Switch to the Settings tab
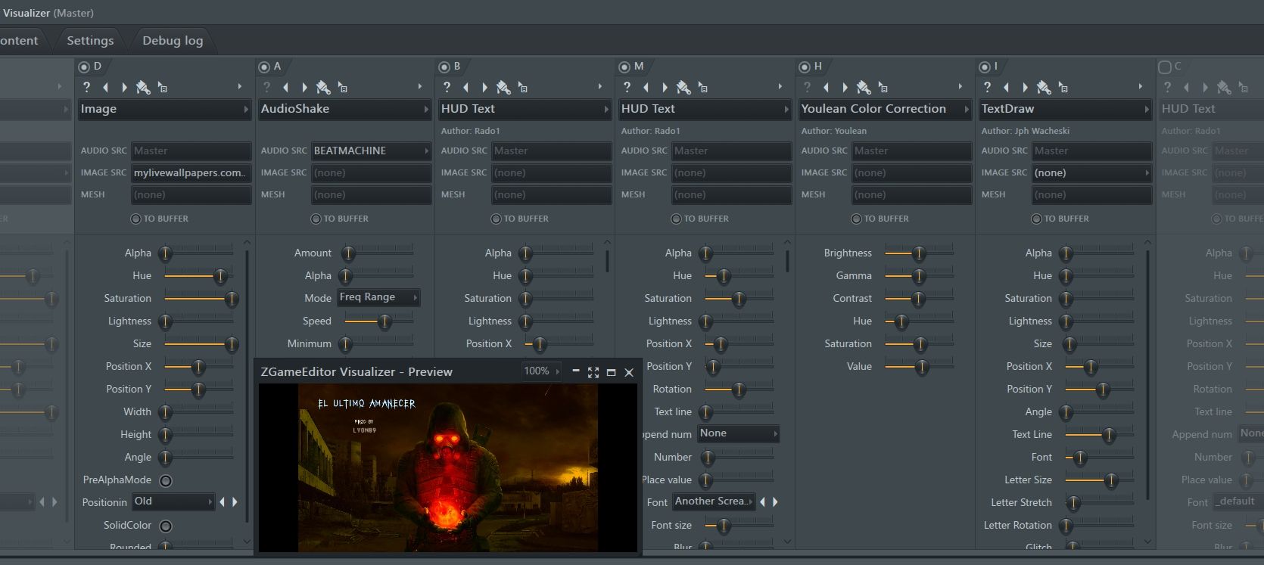The image size is (1264, 565). tap(90, 41)
